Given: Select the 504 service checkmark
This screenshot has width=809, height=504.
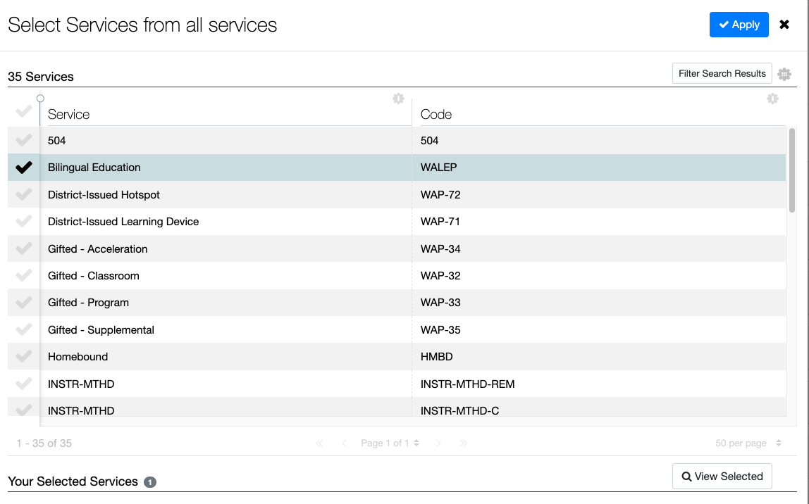Looking at the screenshot, I should pos(24,140).
